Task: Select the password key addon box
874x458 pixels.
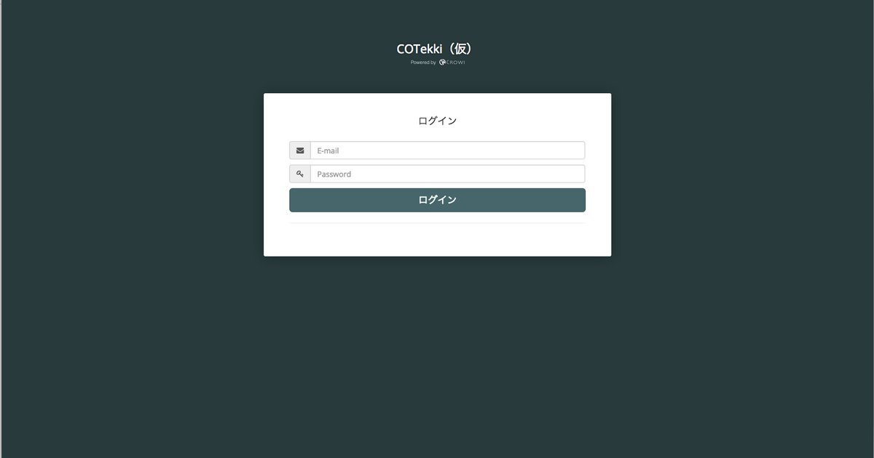Action: pyautogui.click(x=300, y=174)
